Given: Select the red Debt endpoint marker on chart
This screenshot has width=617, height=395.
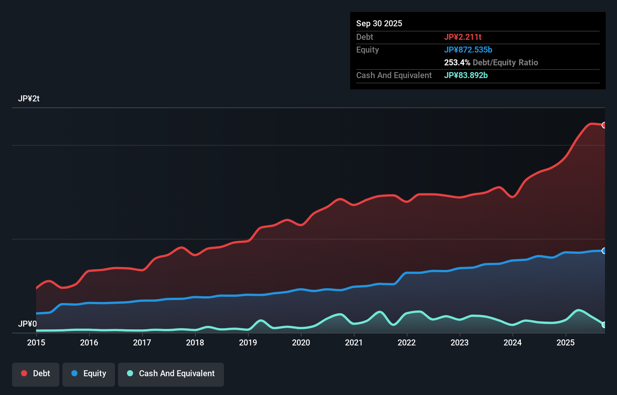Looking at the screenshot, I should tap(604, 125).
